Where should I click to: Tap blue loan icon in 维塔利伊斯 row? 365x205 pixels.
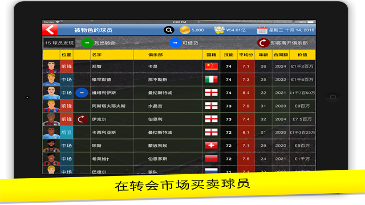point(82,92)
